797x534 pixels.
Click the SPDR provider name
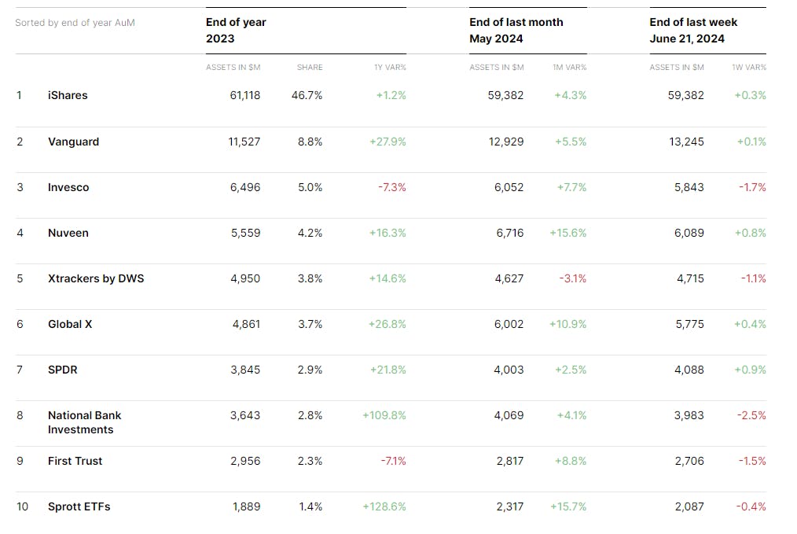[63, 370]
